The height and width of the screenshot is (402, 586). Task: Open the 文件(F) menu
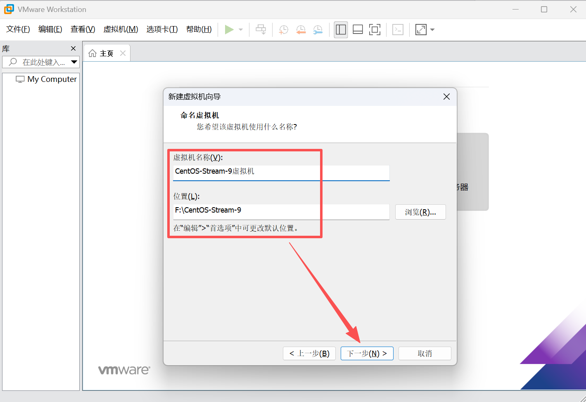coord(18,29)
